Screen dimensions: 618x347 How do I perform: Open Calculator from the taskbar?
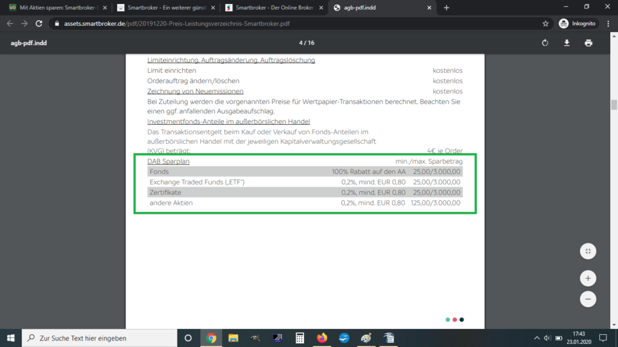coord(300,338)
